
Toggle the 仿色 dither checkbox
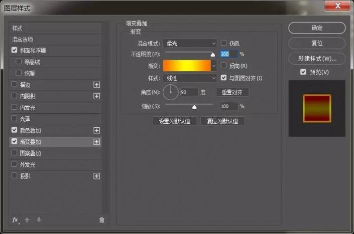click(x=223, y=43)
